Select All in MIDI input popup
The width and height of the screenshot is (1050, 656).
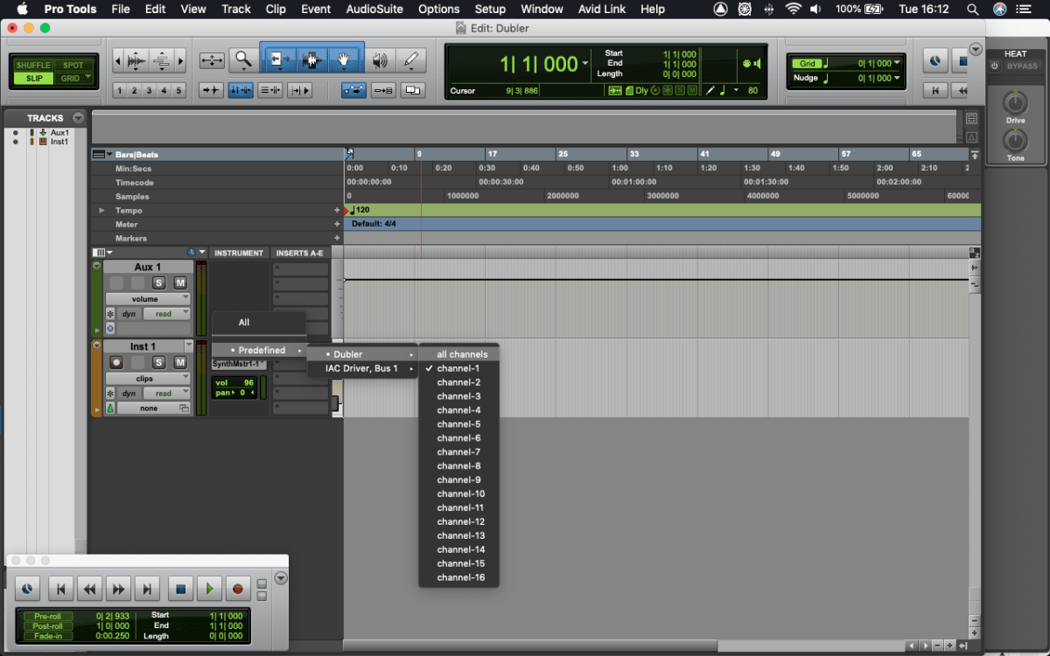tap(259, 322)
